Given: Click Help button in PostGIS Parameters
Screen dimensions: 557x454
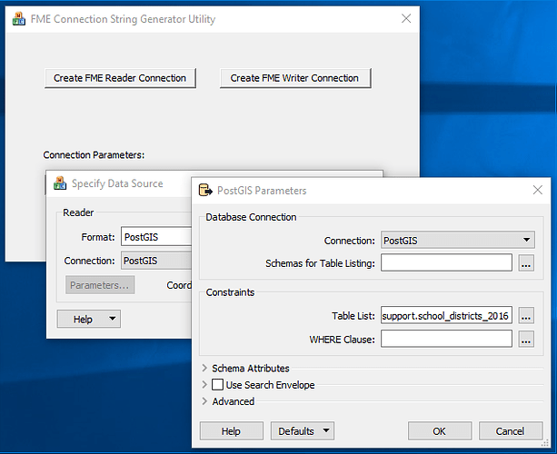Looking at the screenshot, I should point(232,431).
